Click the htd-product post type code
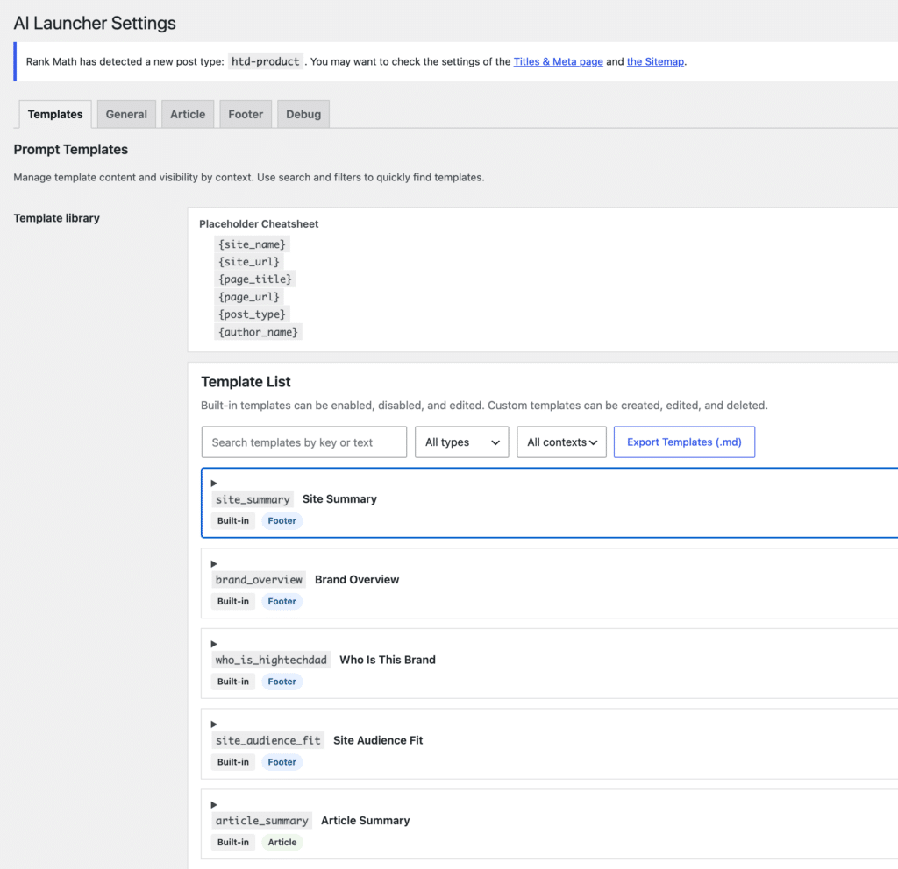This screenshot has height=869, width=898. [266, 61]
